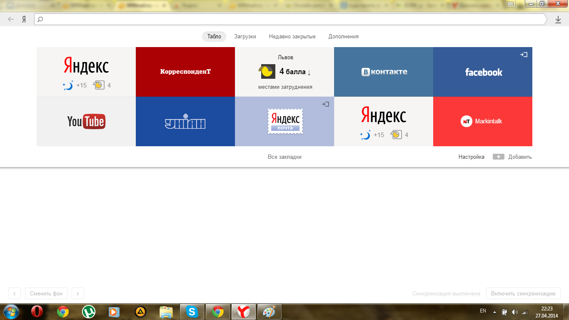Viewport: 569px width, 320px height.
Task: Click the "Синхронизация выключена" status text
Action: point(446,293)
